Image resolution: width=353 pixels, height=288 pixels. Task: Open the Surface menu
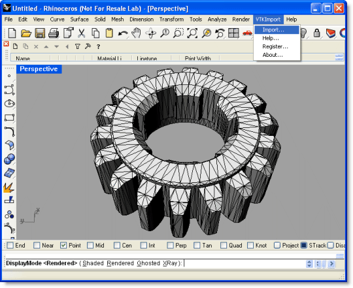click(x=79, y=20)
